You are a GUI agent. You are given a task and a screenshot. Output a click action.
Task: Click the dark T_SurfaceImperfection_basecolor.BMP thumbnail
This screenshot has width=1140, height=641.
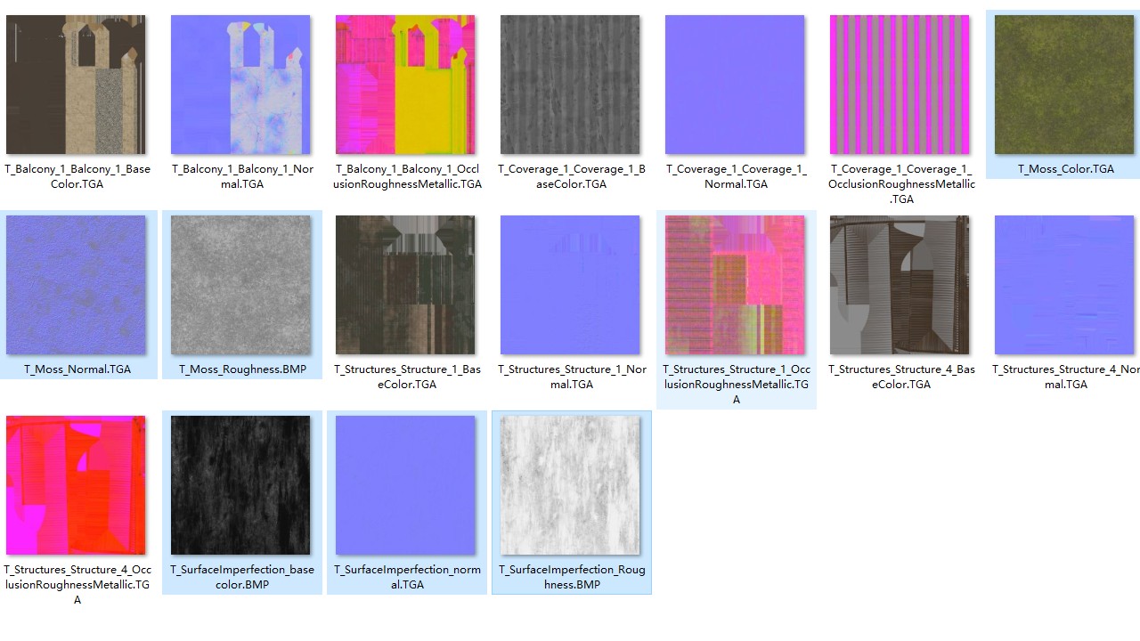[x=240, y=485]
